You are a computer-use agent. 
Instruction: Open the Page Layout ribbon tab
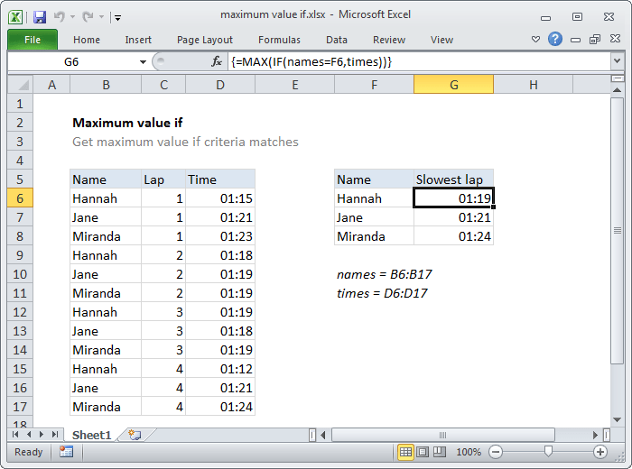205,40
